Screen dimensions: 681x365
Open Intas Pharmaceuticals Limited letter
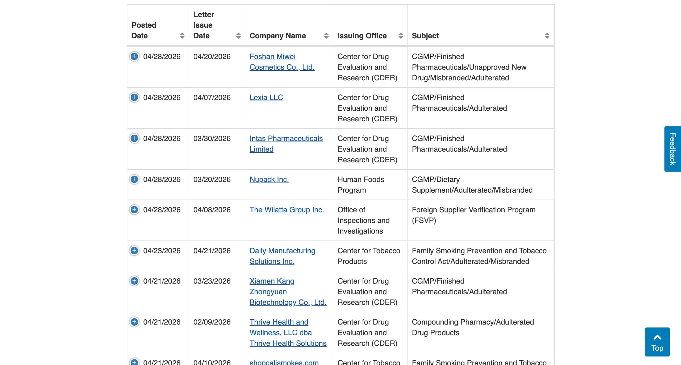286,144
